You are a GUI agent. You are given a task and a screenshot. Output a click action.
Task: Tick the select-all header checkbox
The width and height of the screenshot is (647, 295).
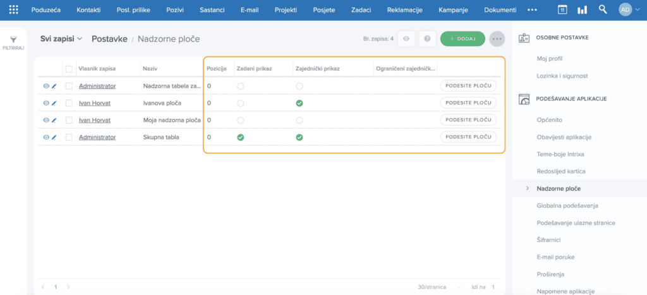coord(69,69)
